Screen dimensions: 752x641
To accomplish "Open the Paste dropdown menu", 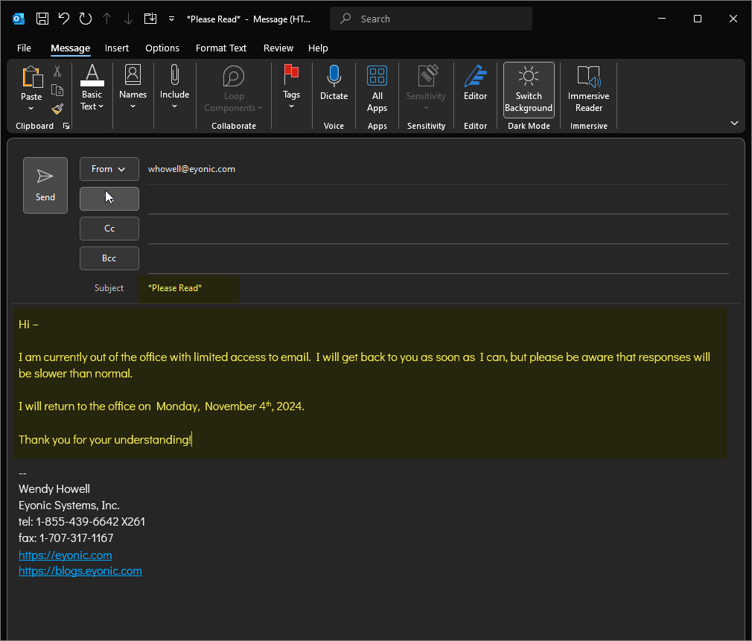I will click(31, 108).
